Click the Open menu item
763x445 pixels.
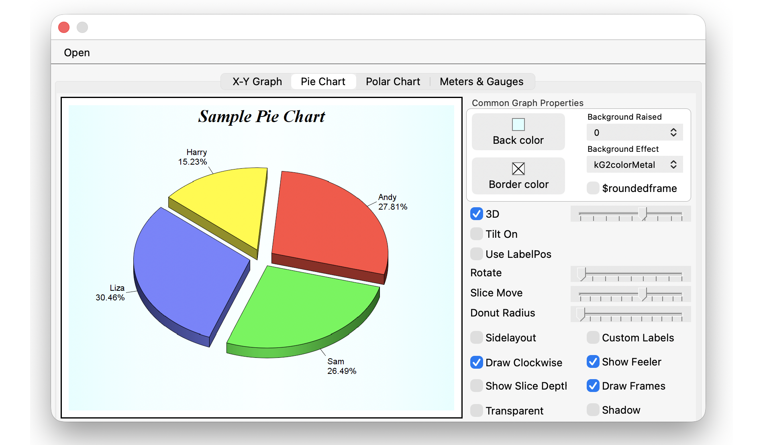tap(77, 53)
